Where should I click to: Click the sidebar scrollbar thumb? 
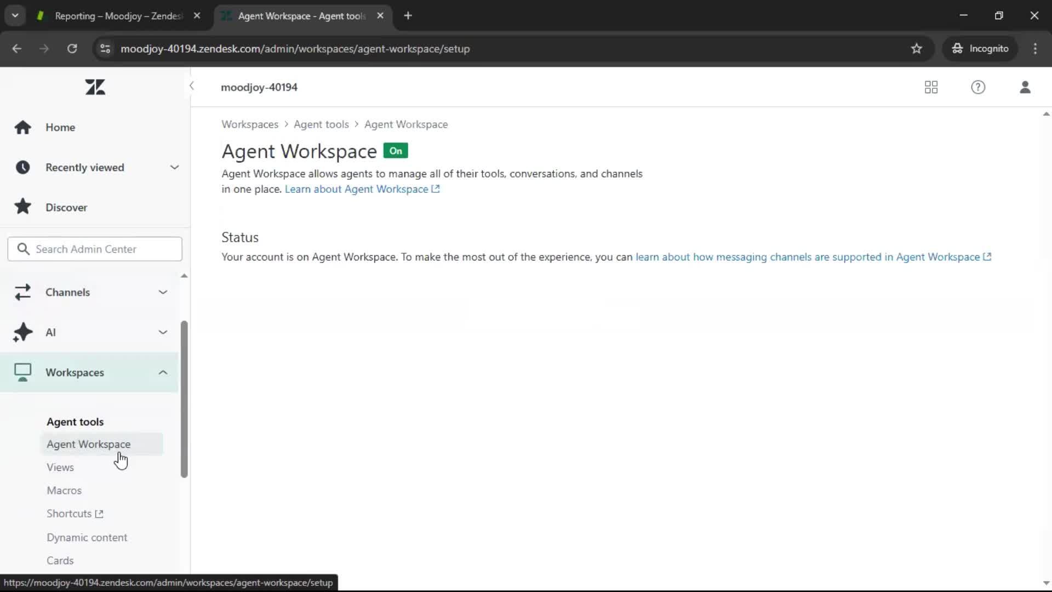[x=184, y=399]
